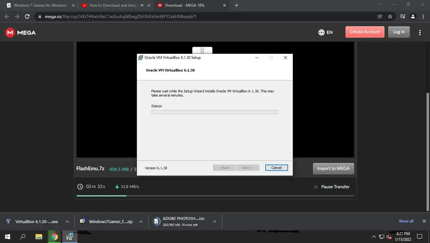
Task: Open the Windows Start menu
Action: click(x=8, y=237)
